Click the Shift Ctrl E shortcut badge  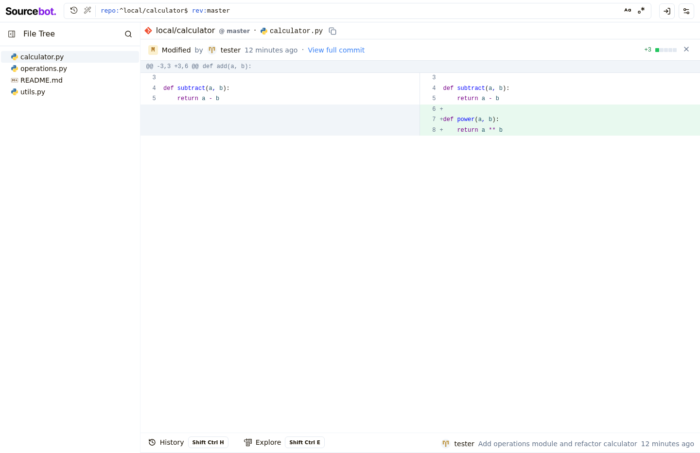pos(305,442)
